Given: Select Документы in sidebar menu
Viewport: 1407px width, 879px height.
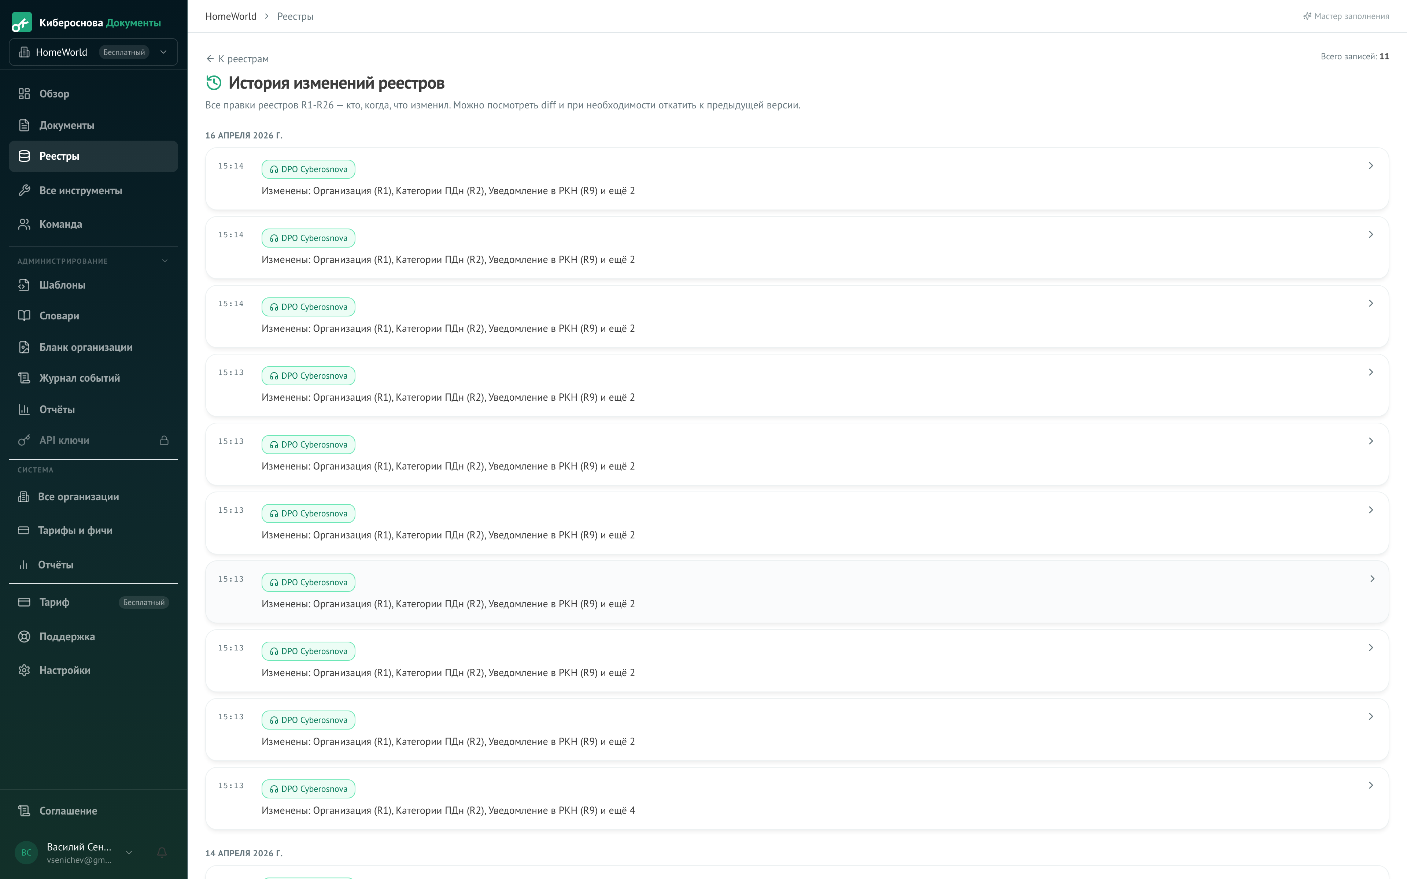Looking at the screenshot, I should 66,125.
